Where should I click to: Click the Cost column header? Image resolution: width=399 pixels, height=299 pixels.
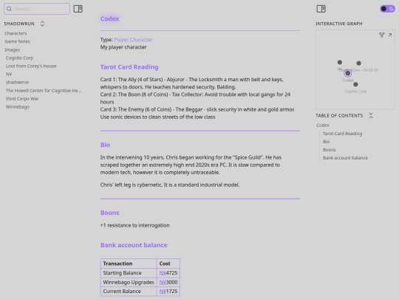point(168,264)
